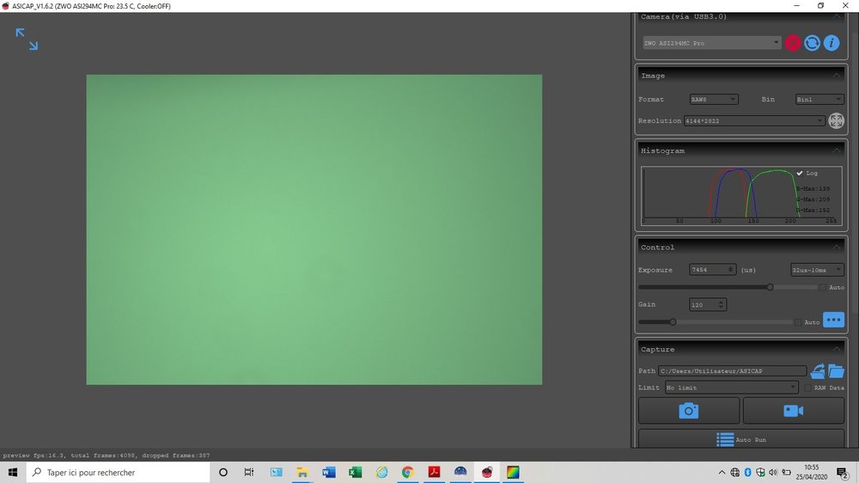Click the taskbar search box

pyautogui.click(x=119, y=472)
